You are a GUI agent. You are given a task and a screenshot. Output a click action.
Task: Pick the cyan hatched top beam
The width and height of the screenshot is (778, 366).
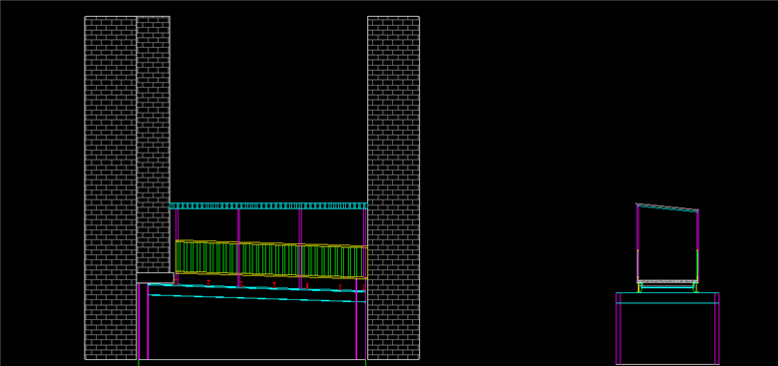coord(268,205)
